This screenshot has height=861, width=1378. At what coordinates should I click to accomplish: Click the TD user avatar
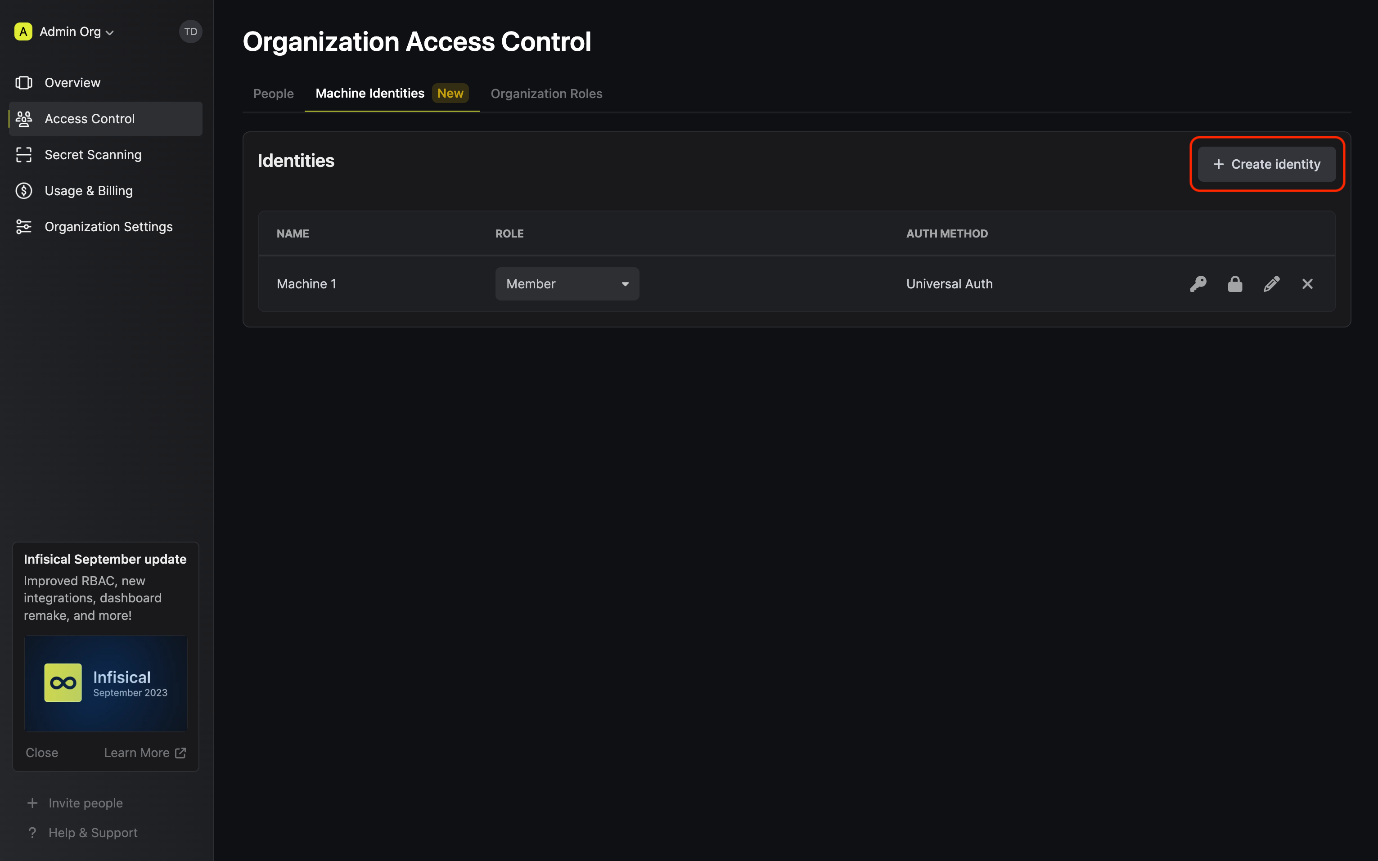(190, 32)
